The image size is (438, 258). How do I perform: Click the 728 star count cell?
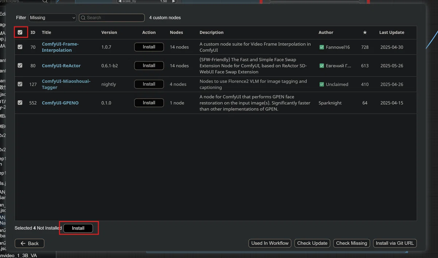pyautogui.click(x=365, y=47)
